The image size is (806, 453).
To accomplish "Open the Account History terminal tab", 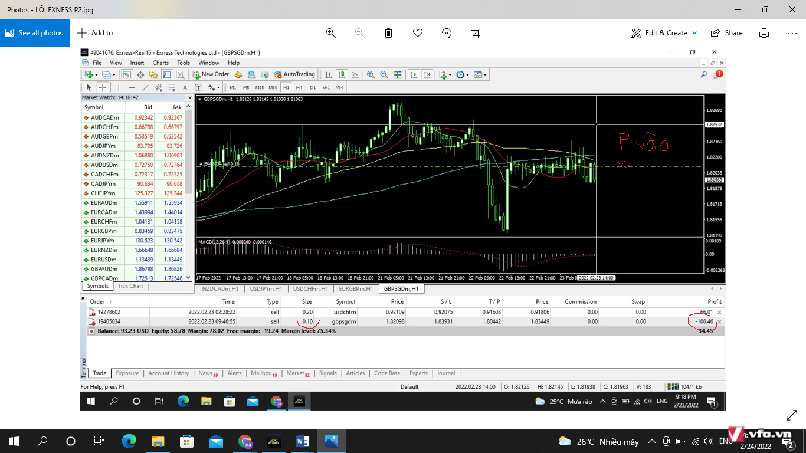I will tap(169, 373).
